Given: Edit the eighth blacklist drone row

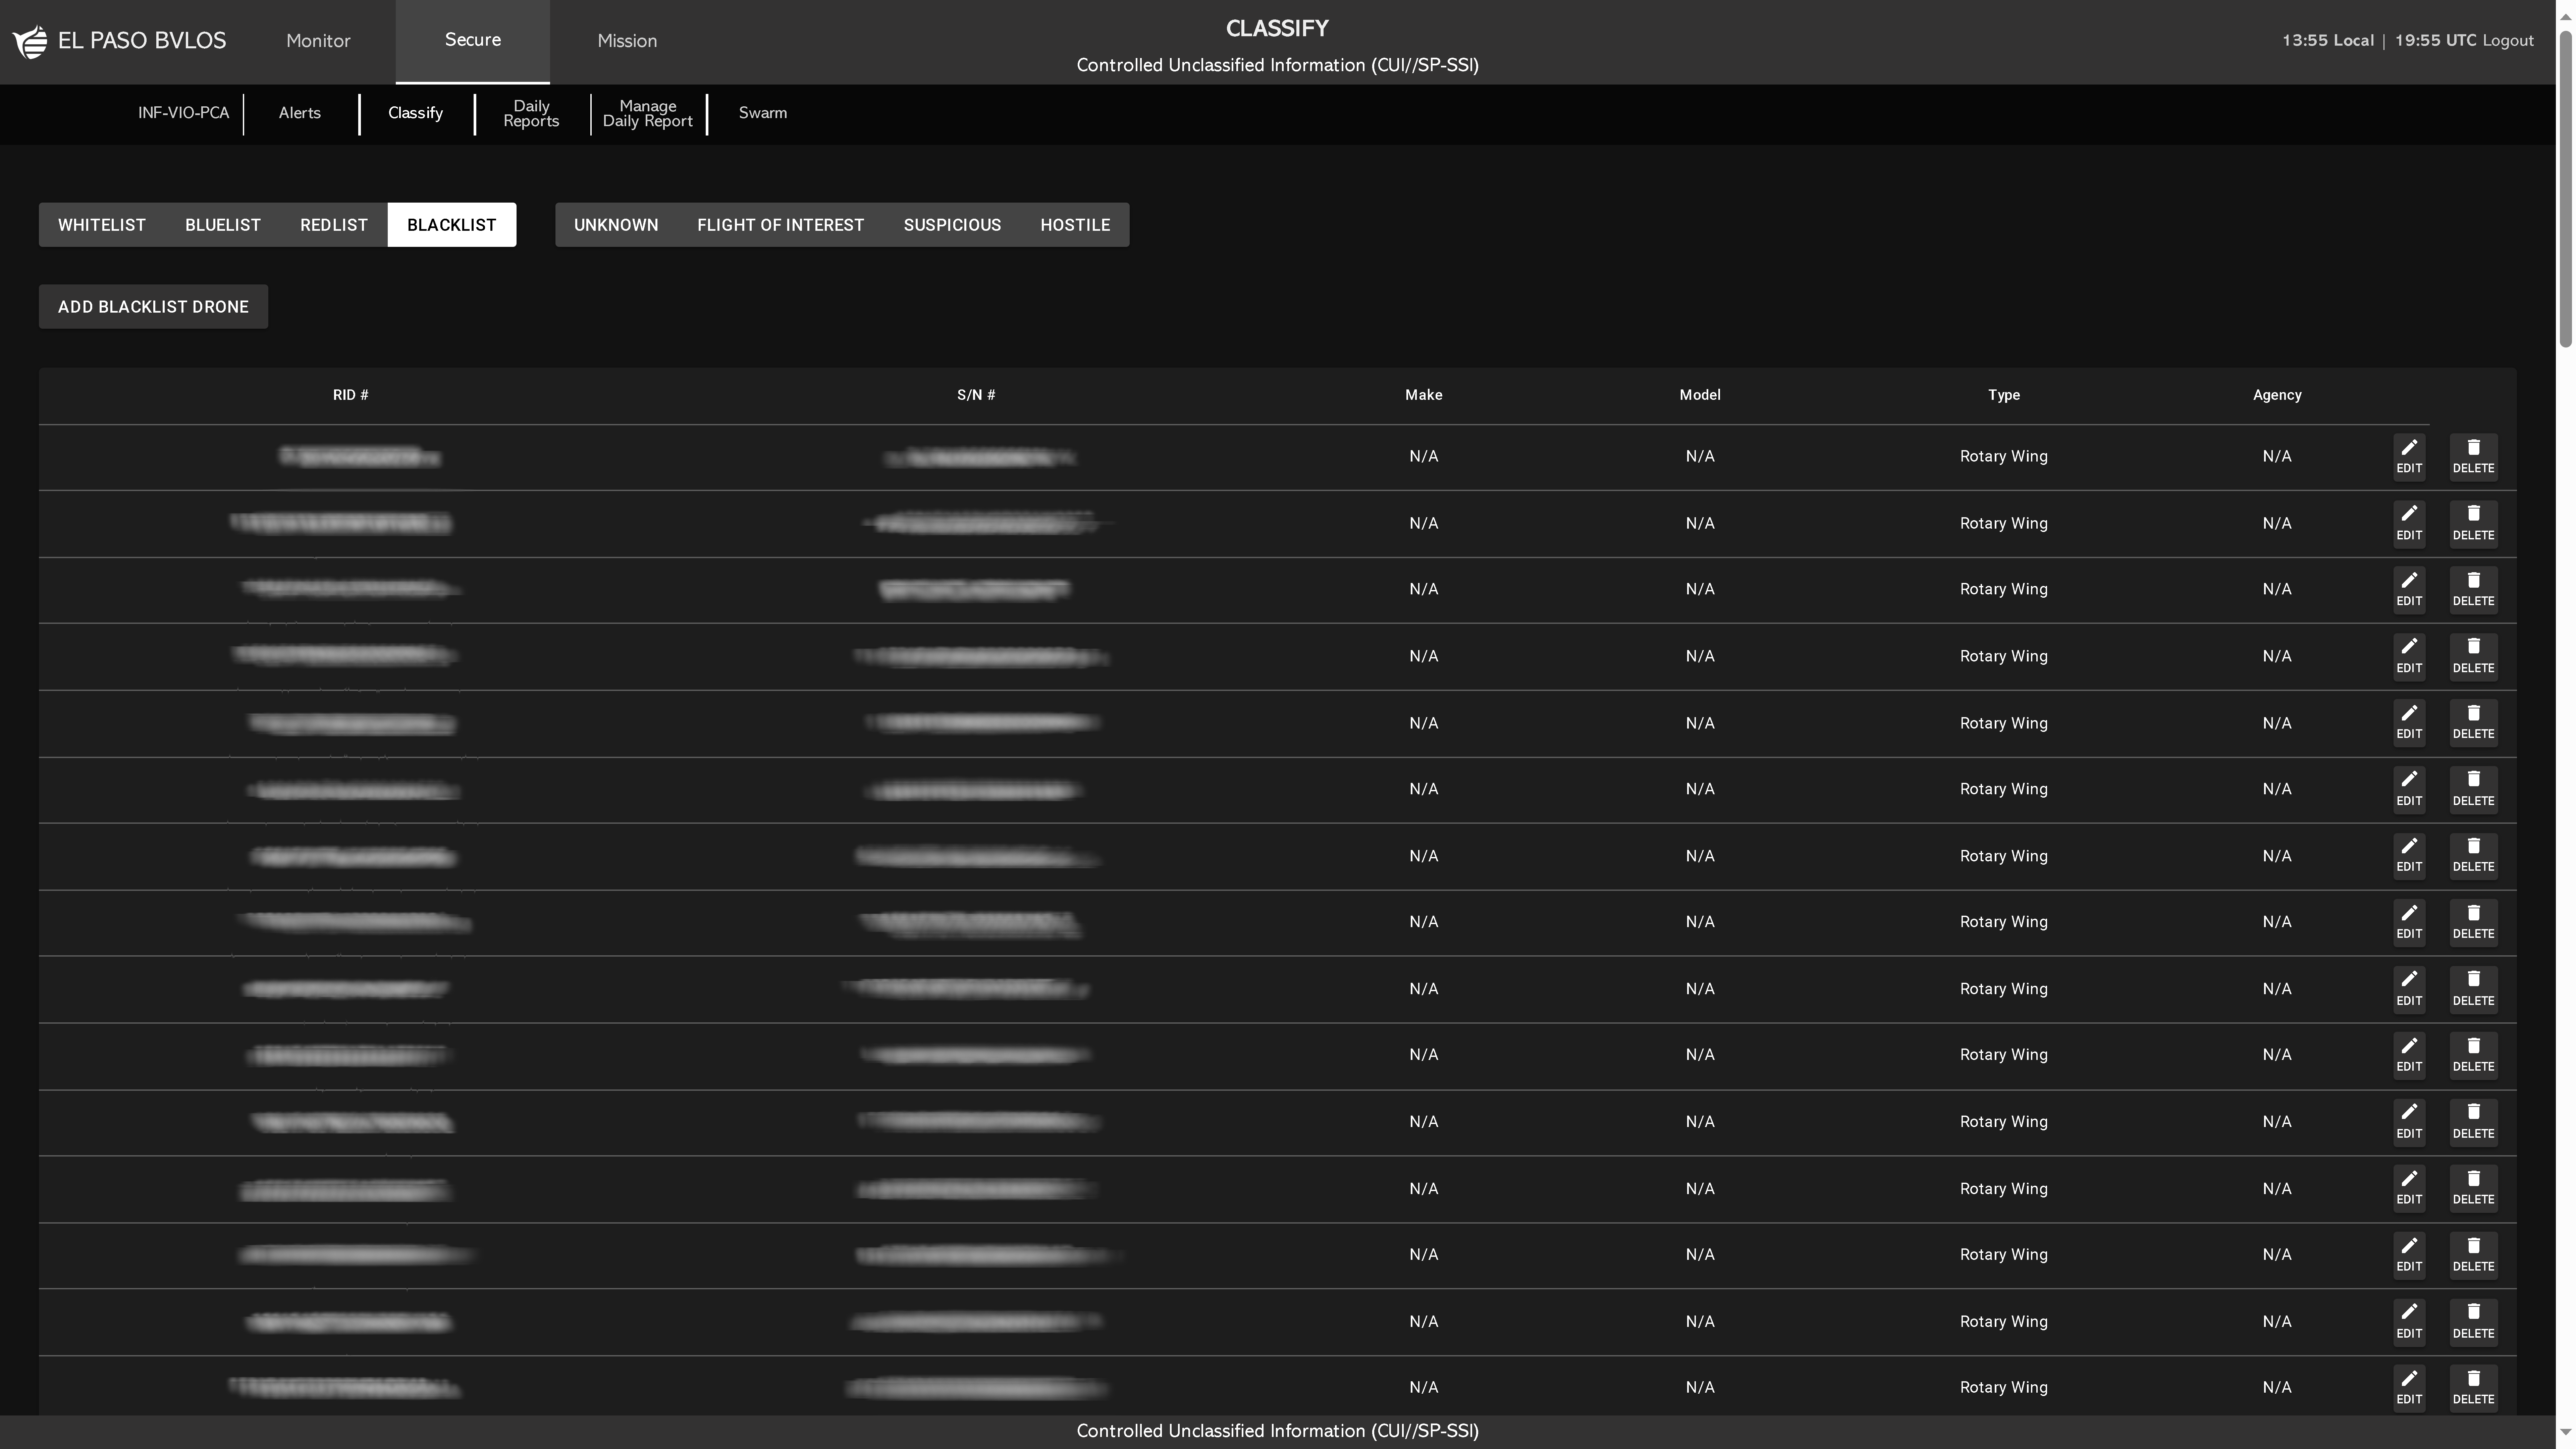Looking at the screenshot, I should coord(2409,923).
